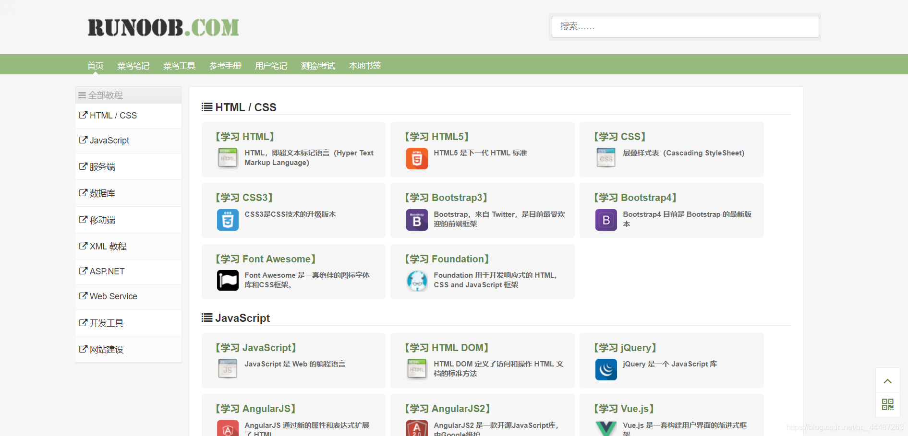
Task: Click the external-link icon beside HTML / CSS
Action: (83, 115)
